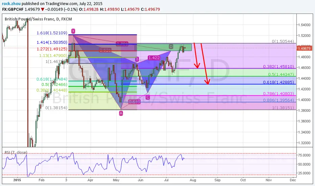
Task: Click the Jun label on time axis
Action: tap(140, 180)
